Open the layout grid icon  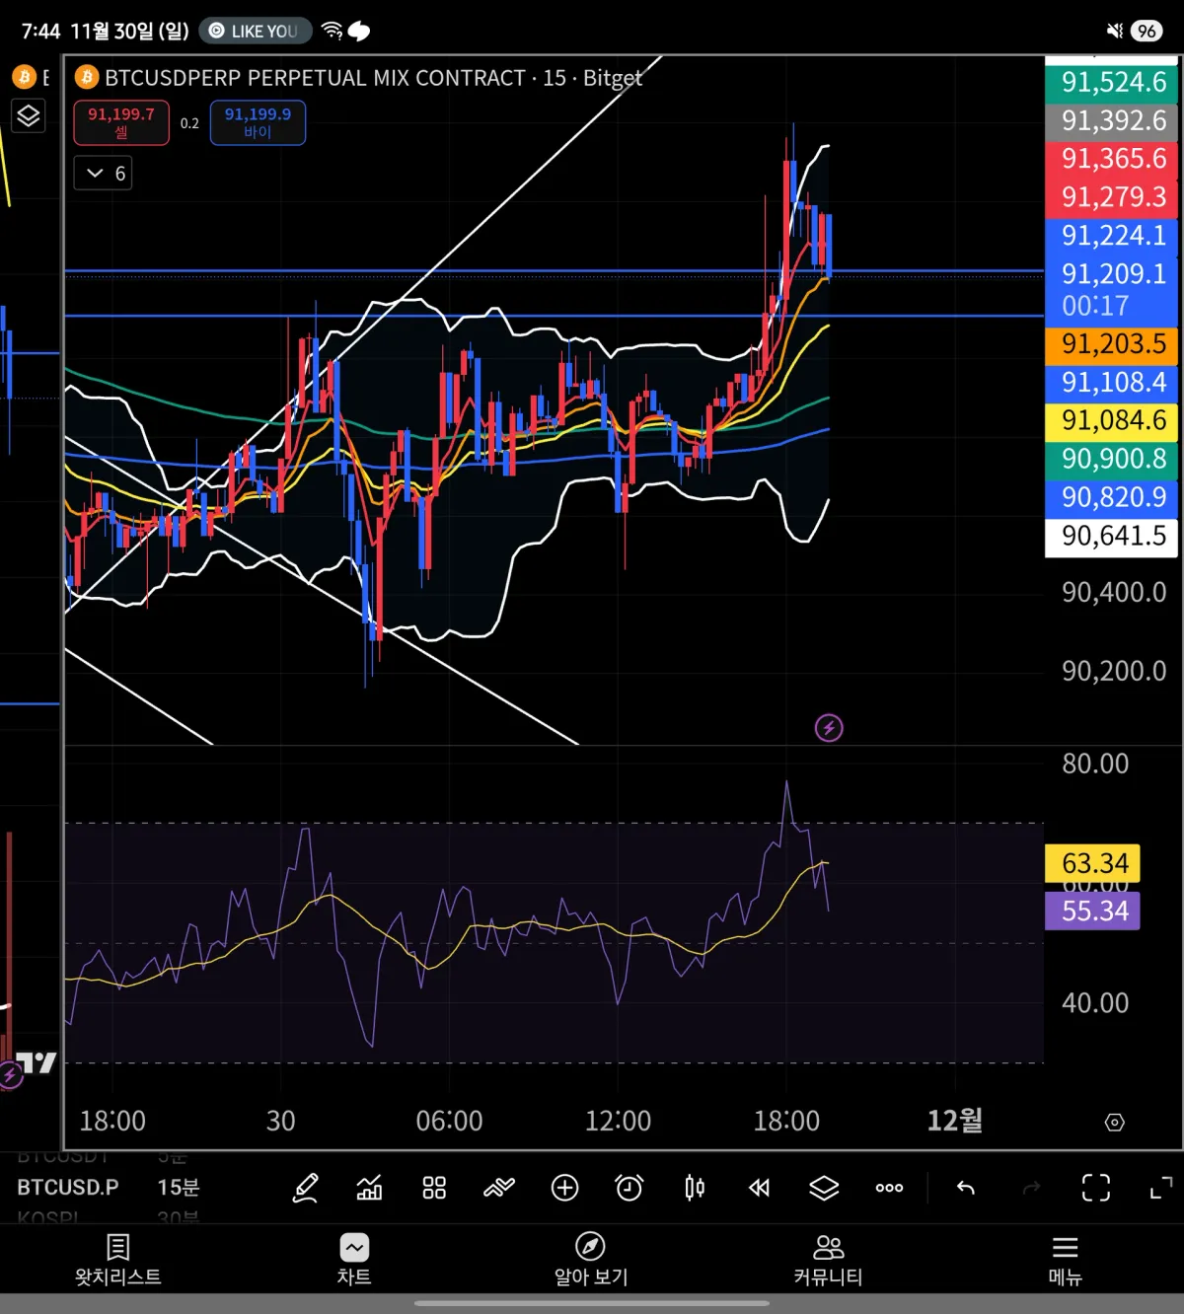tap(434, 1188)
